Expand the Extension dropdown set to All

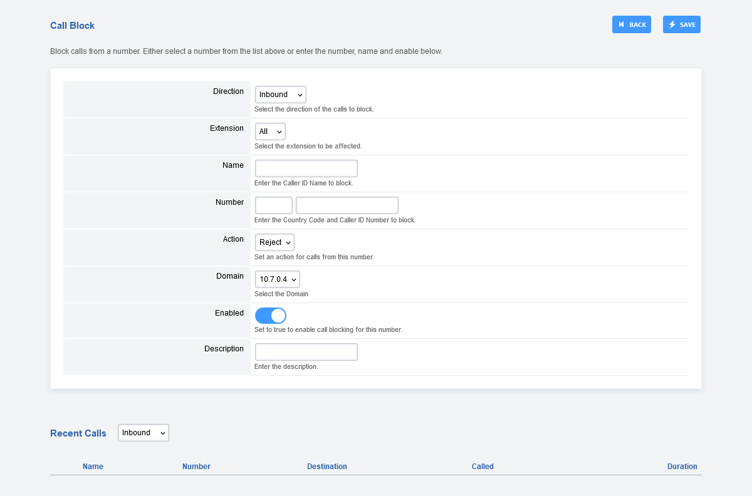(x=270, y=132)
